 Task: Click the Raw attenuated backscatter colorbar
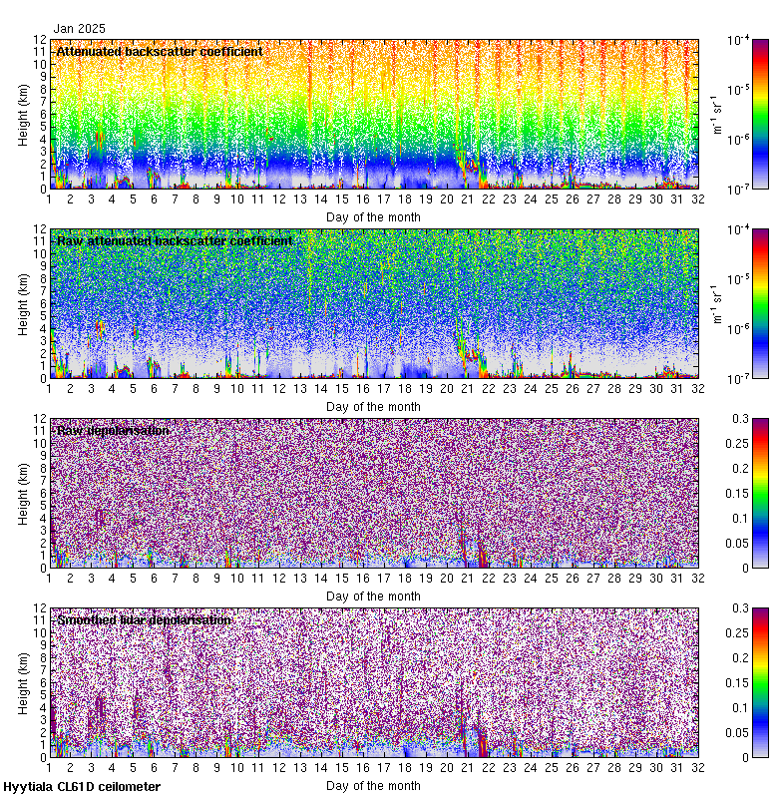click(x=760, y=304)
